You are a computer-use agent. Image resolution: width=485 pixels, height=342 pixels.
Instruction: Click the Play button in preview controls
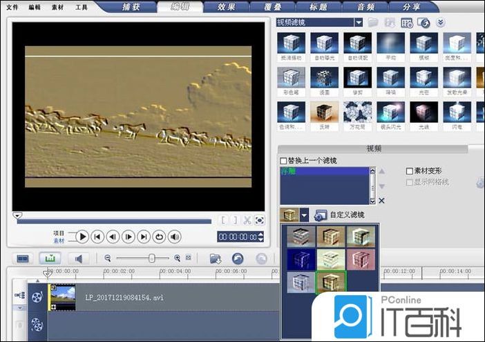pos(82,237)
